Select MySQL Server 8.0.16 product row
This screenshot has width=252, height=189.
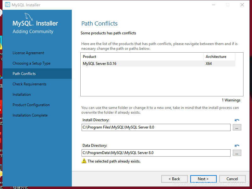[x=159, y=64]
